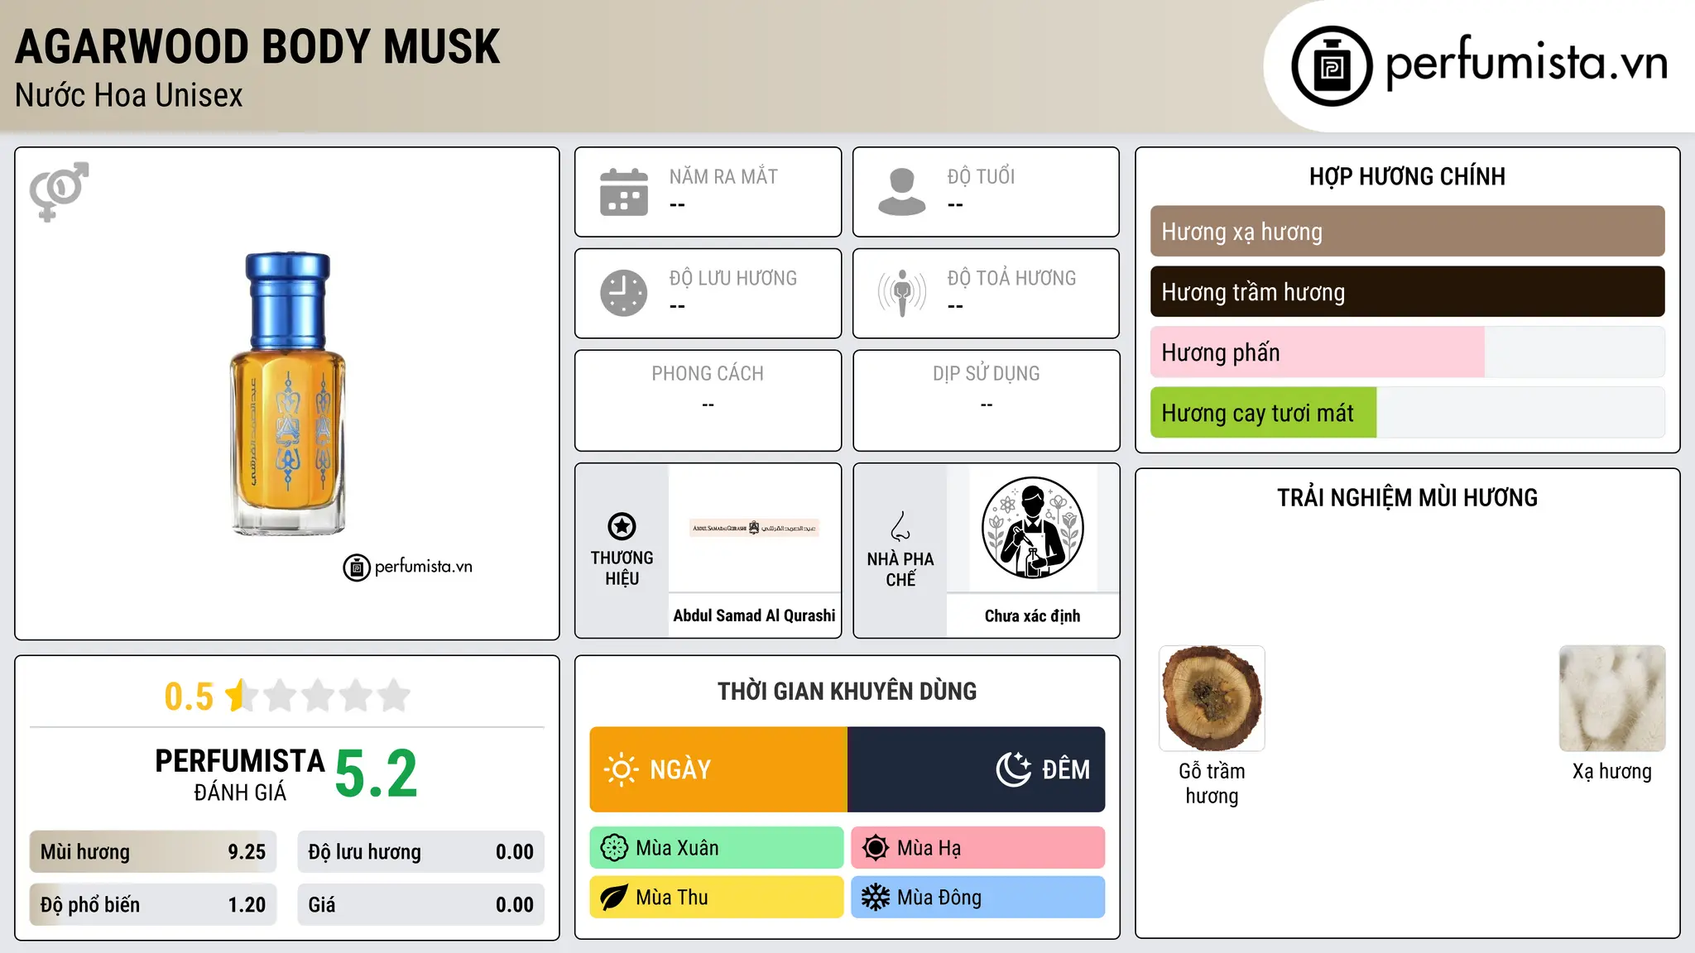The image size is (1695, 953).
Task: Click the DỊP SỬ DỤNG occasion card
Action: (987, 400)
